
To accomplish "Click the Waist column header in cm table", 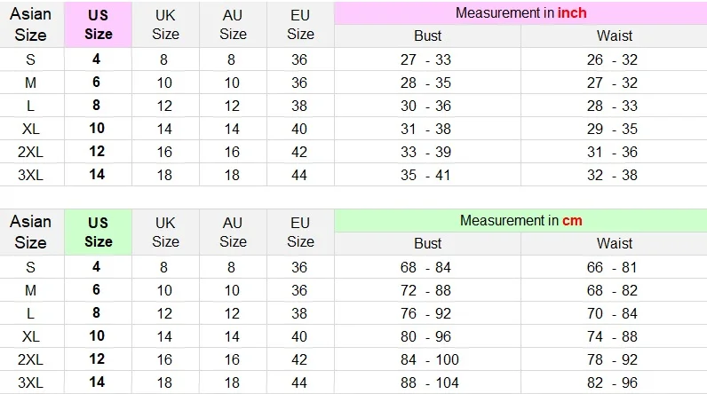I will pos(614,243).
